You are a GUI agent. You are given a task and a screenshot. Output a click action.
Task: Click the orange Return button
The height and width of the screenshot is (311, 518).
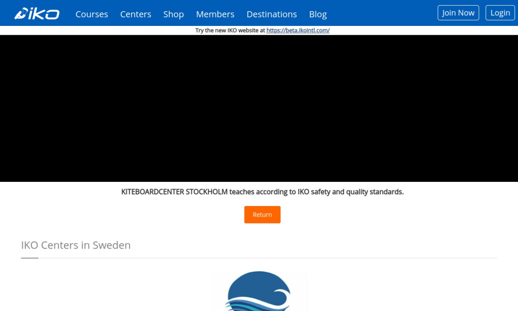pyautogui.click(x=262, y=215)
